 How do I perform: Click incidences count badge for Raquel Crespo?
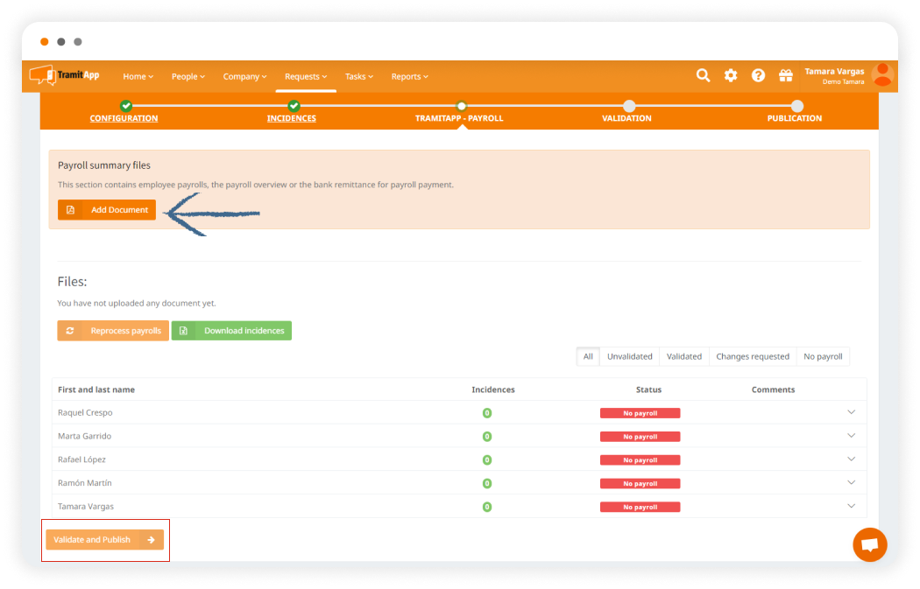(x=487, y=413)
